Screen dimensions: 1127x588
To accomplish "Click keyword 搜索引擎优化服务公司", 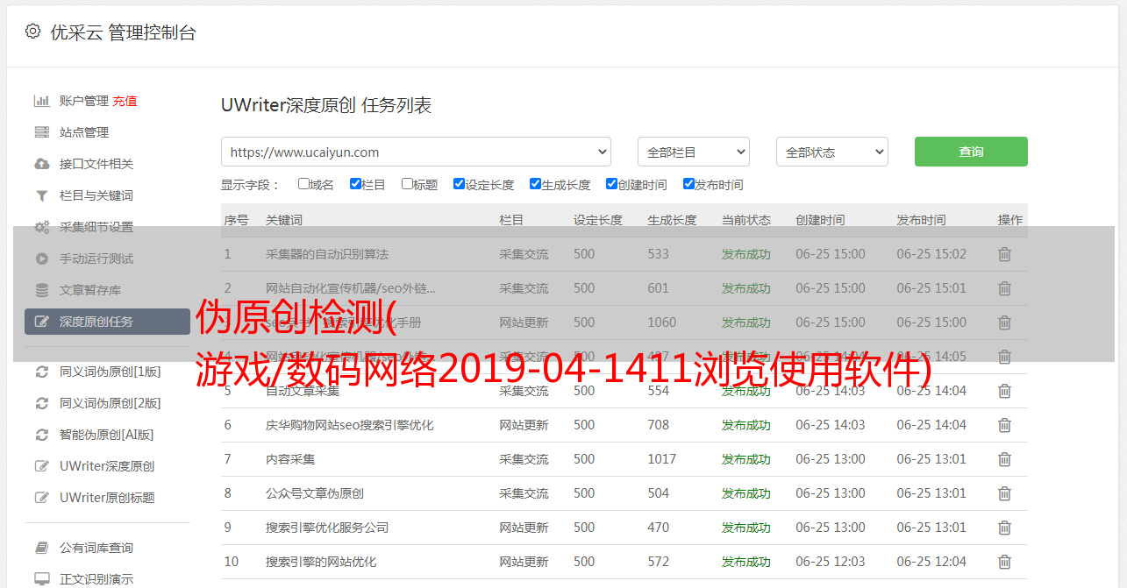I will [x=327, y=528].
